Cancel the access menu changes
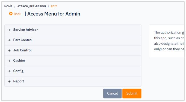 (x=112, y=93)
